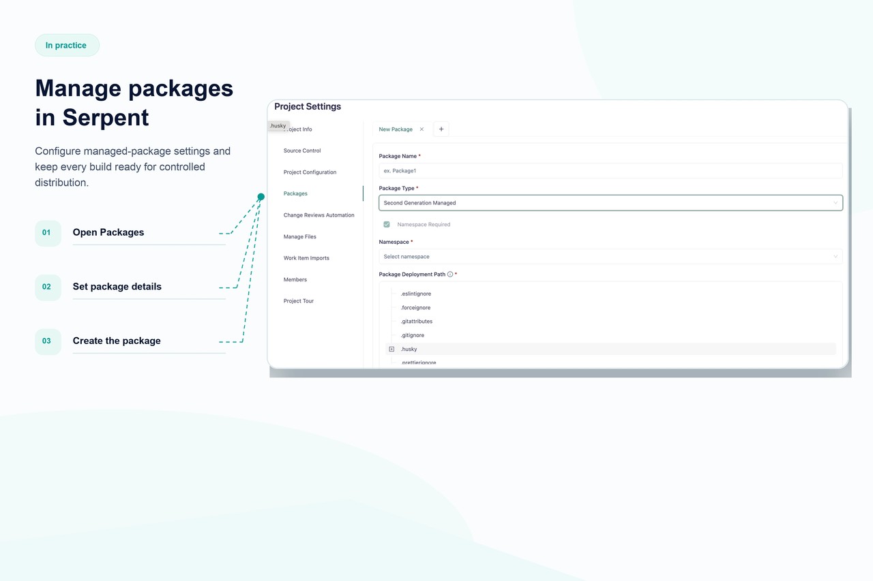Screen dimensions: 873x581
Task: Open the Members section
Action: tap(295, 280)
